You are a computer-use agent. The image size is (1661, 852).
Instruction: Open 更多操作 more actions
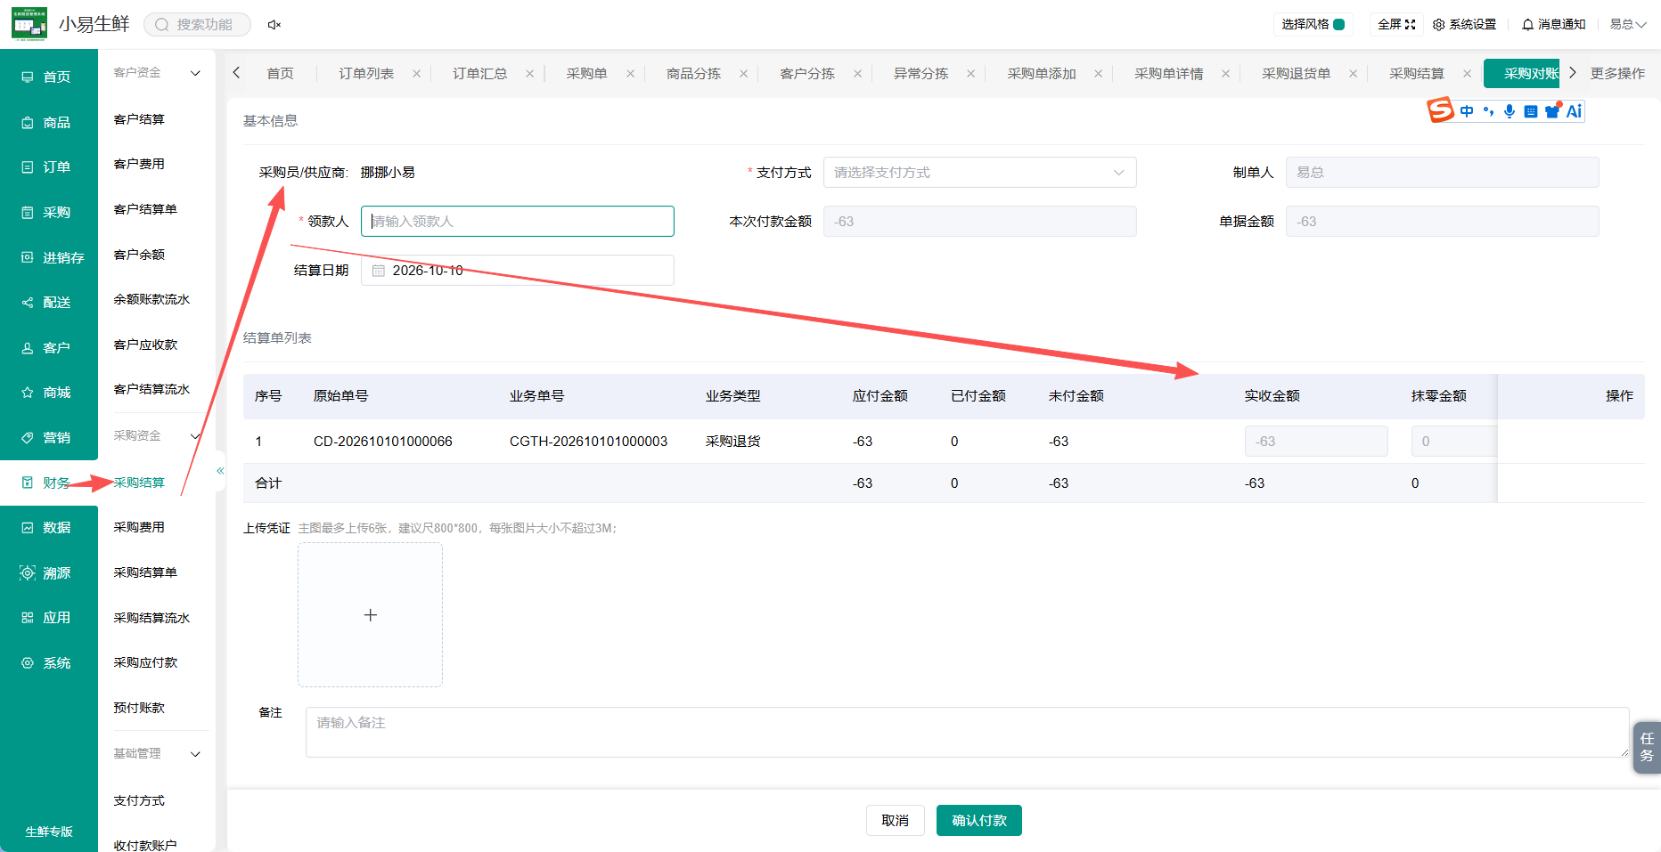(1617, 74)
